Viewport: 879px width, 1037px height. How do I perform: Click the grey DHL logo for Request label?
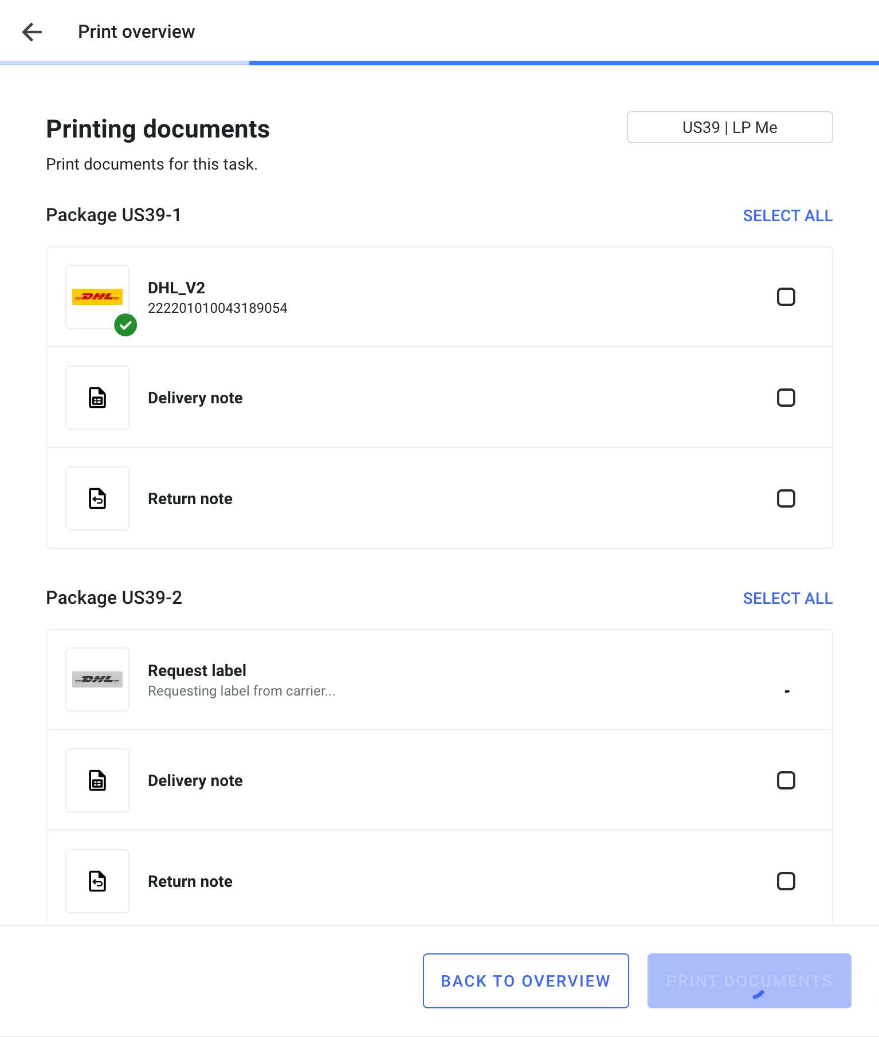(x=97, y=679)
